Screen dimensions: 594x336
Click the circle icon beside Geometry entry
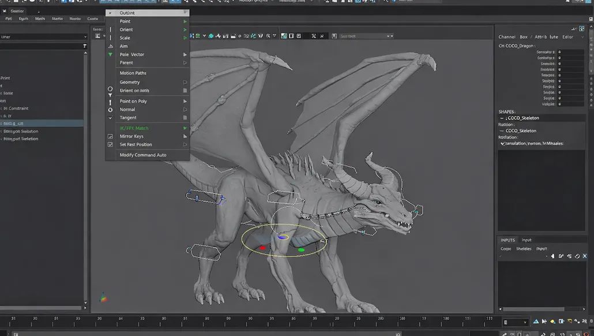110,89
